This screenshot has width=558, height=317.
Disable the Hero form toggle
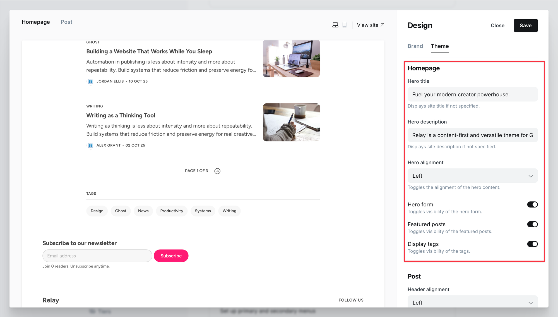tap(532, 204)
